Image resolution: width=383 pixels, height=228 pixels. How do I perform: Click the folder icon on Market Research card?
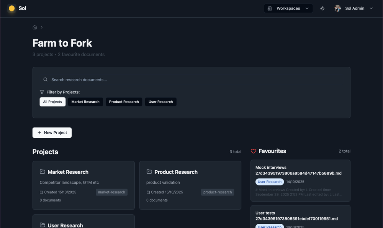[x=42, y=172]
